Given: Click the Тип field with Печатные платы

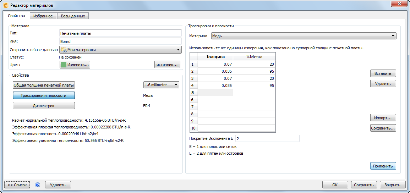Looking at the screenshot, I should pyautogui.click(x=120, y=33).
